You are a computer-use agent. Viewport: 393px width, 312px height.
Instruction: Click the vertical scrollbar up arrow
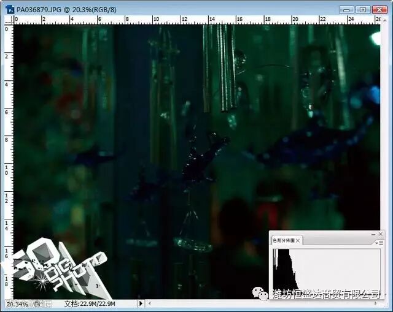coord(385,20)
